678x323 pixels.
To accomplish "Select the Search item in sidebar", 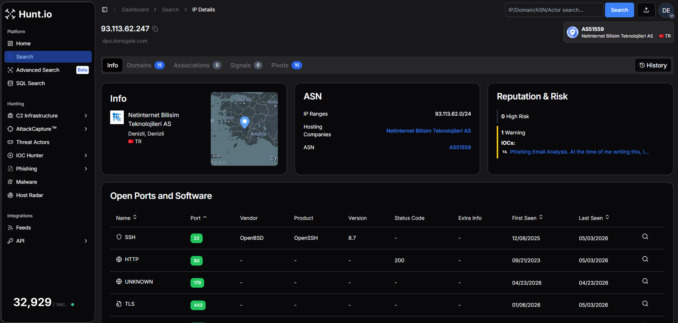I will coord(48,57).
